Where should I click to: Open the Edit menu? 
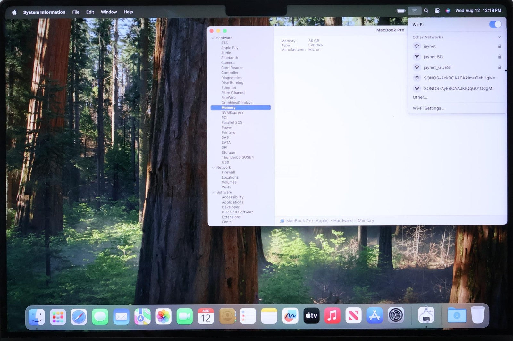coord(90,12)
